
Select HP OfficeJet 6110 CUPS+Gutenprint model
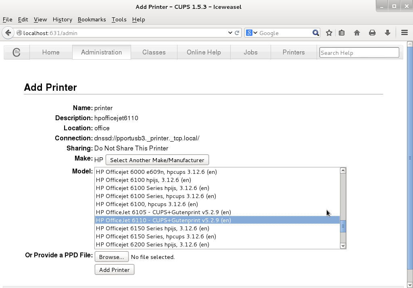[217, 220]
